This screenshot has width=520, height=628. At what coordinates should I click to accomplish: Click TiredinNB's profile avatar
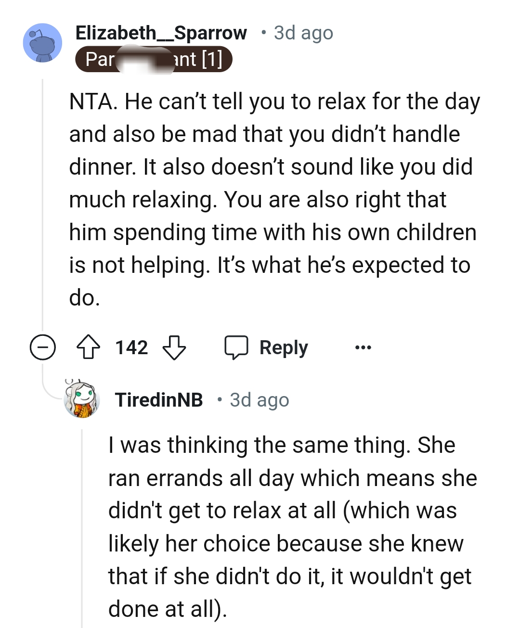[x=82, y=400]
